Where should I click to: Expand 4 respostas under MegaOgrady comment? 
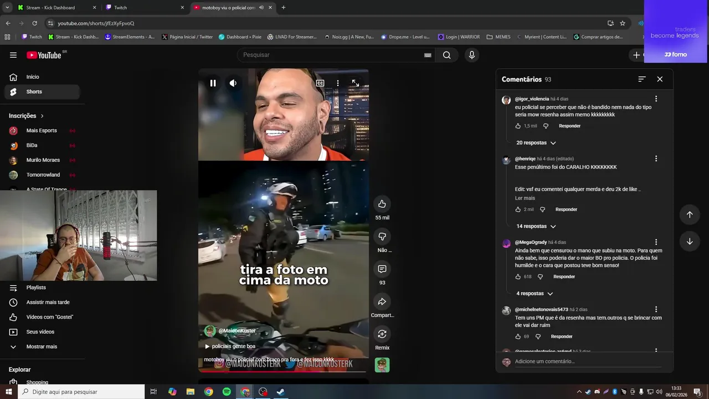(535, 293)
